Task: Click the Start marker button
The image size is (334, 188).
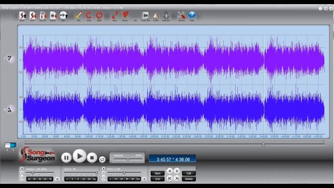Action: tap(158, 173)
